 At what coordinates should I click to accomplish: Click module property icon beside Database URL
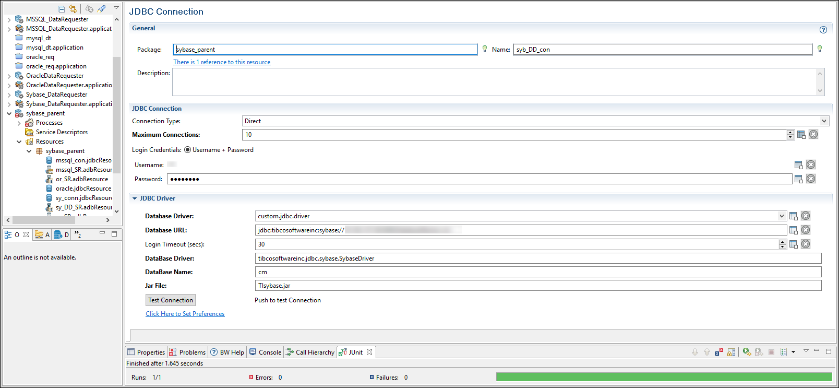pyautogui.click(x=793, y=230)
